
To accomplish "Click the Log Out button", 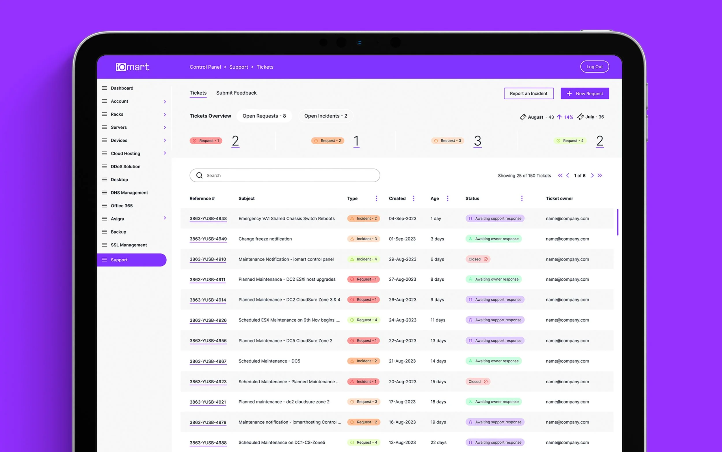I will (595, 67).
